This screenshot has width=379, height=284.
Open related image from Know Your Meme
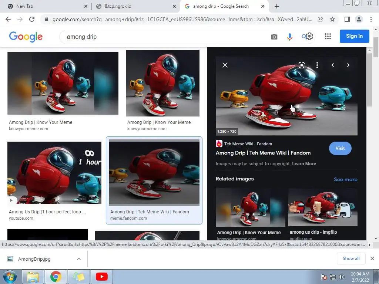pos(251,207)
